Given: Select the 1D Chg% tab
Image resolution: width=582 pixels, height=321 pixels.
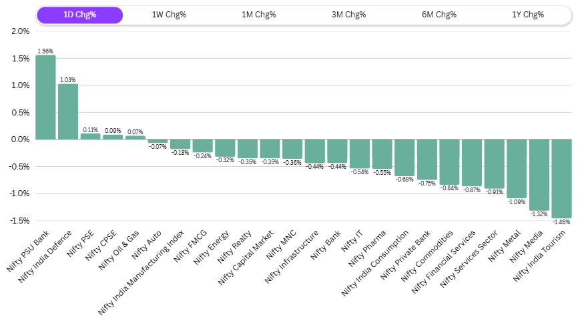Looking at the screenshot, I should (x=80, y=15).
